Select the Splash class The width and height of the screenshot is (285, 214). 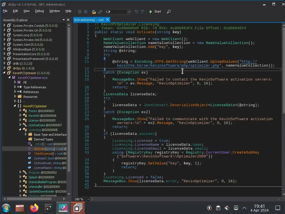click(x=41, y=177)
